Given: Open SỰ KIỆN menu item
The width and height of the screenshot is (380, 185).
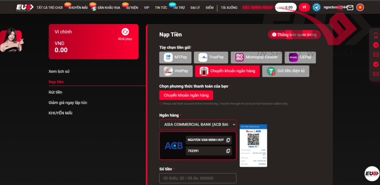Looking at the screenshot, I should [132, 8].
